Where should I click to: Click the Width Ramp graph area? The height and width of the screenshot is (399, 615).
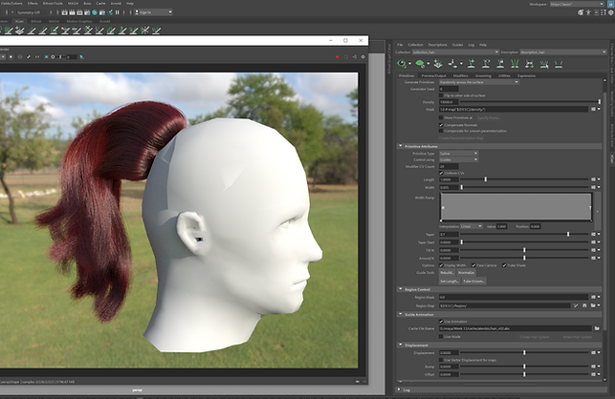point(516,206)
